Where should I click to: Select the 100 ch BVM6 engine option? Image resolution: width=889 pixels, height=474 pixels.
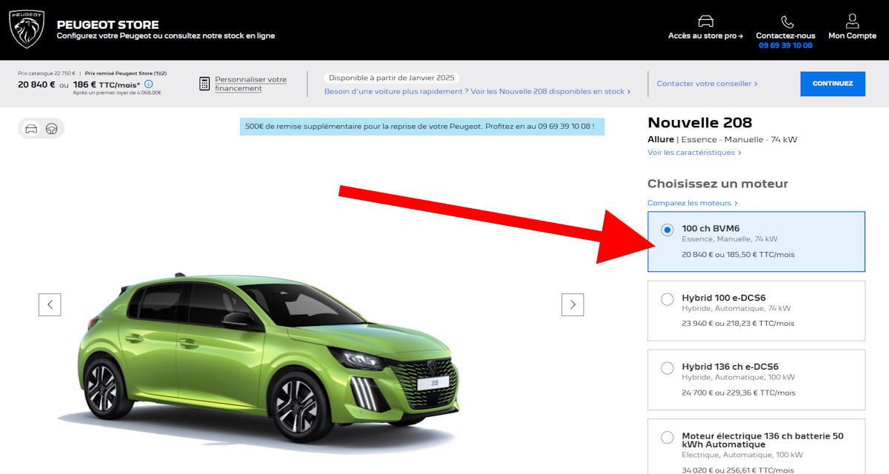tap(667, 230)
